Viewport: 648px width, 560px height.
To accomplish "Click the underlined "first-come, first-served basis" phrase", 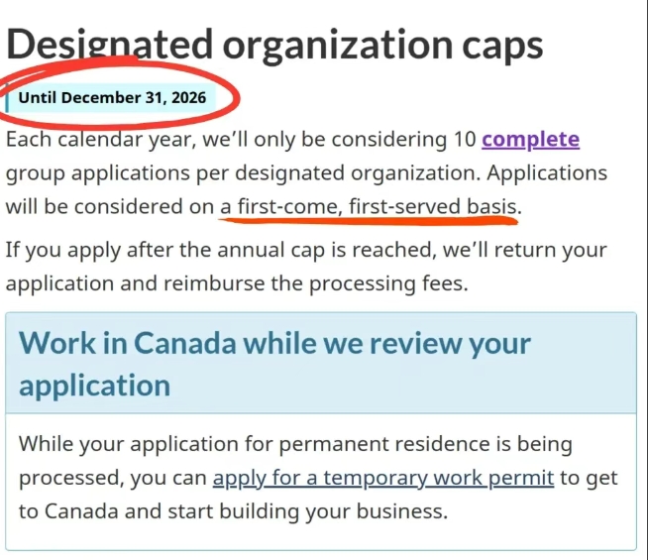I will pos(369,206).
